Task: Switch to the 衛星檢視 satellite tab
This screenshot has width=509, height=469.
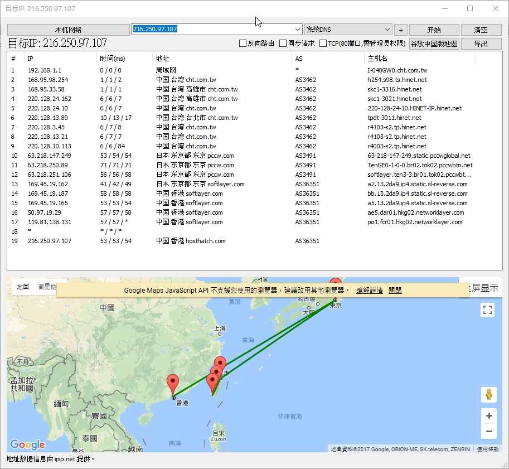Action: point(47,287)
